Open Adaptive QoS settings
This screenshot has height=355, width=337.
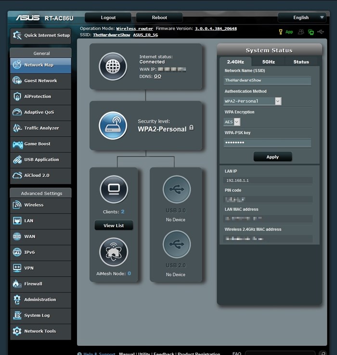(40, 112)
